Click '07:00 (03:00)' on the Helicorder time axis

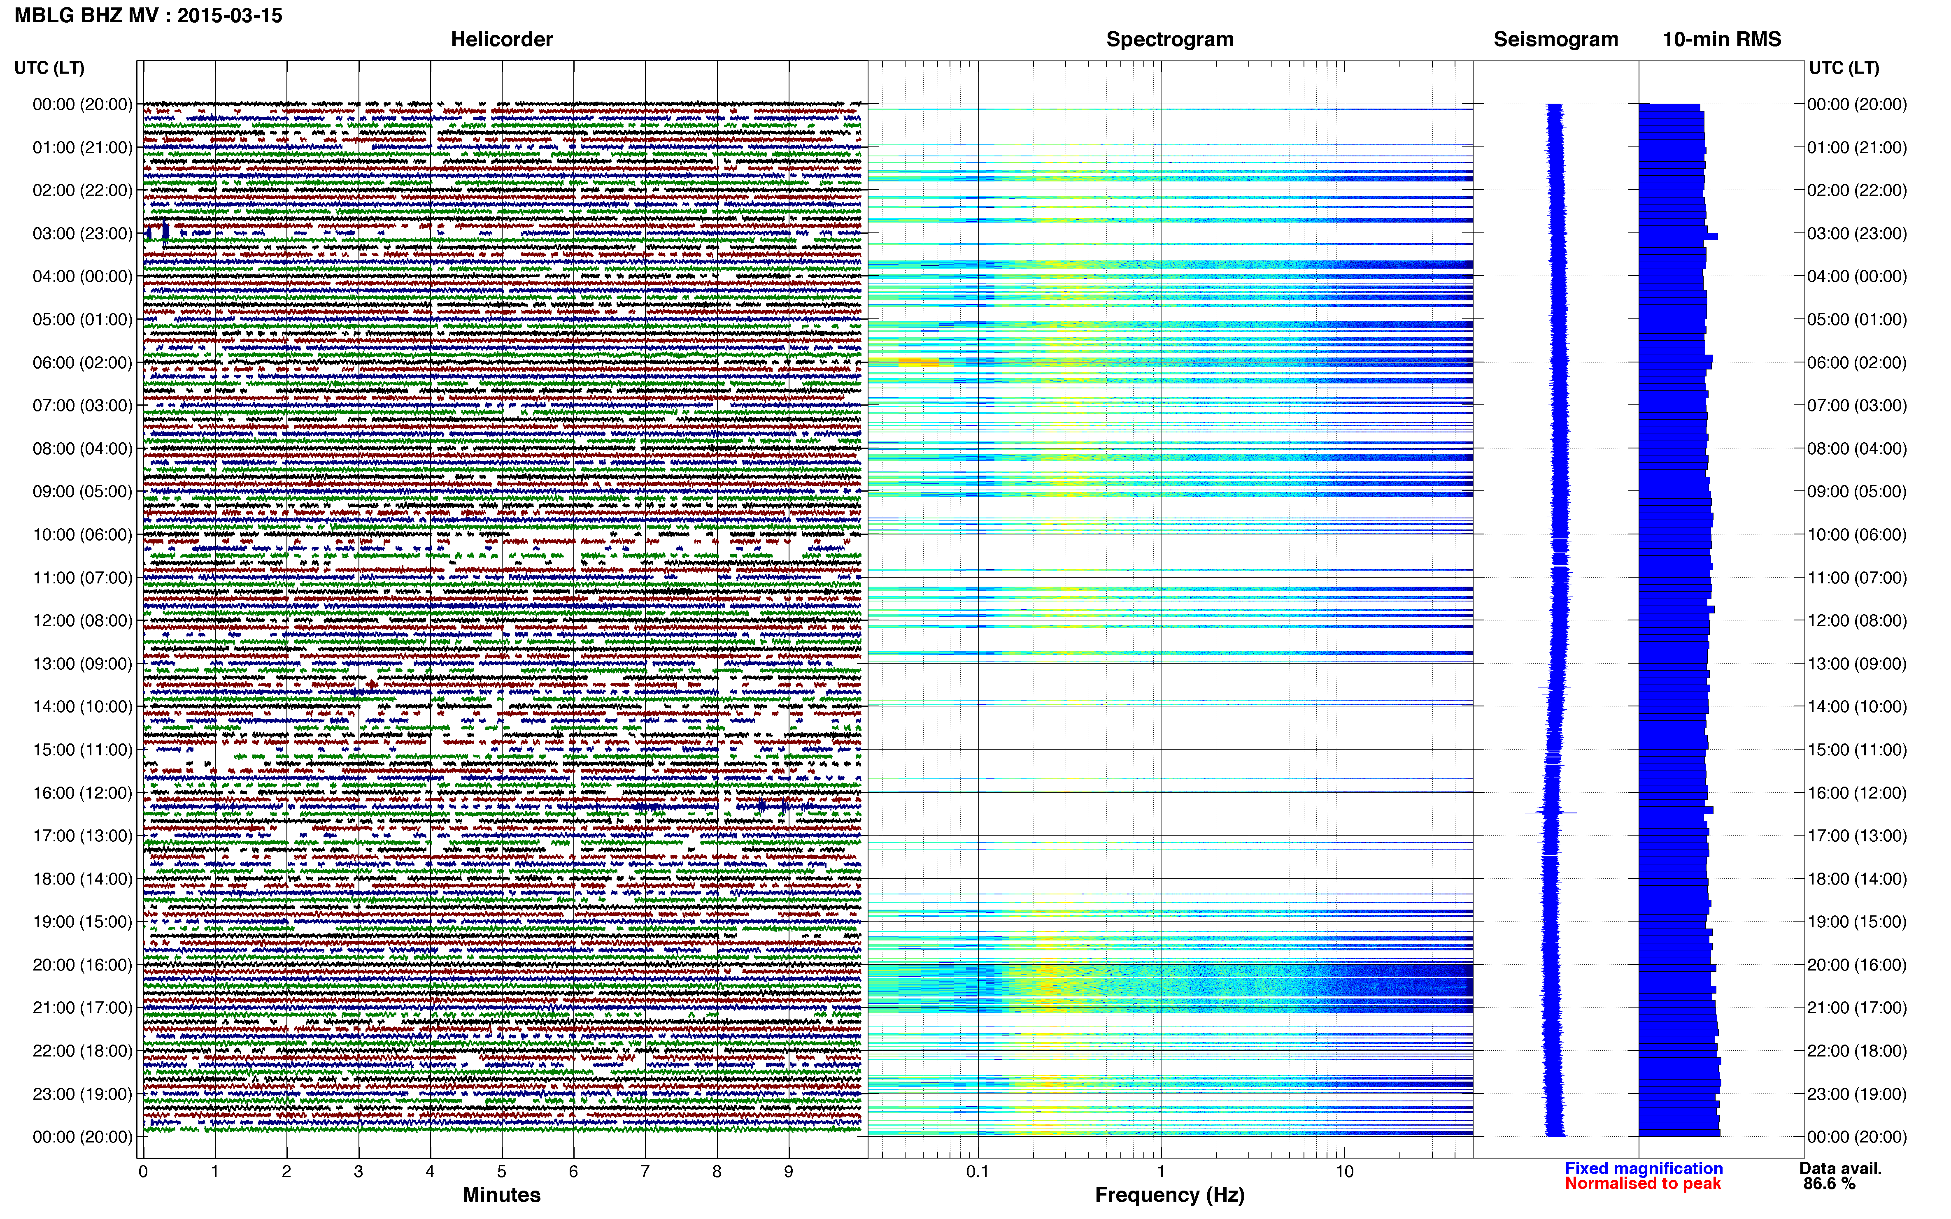[x=82, y=406]
